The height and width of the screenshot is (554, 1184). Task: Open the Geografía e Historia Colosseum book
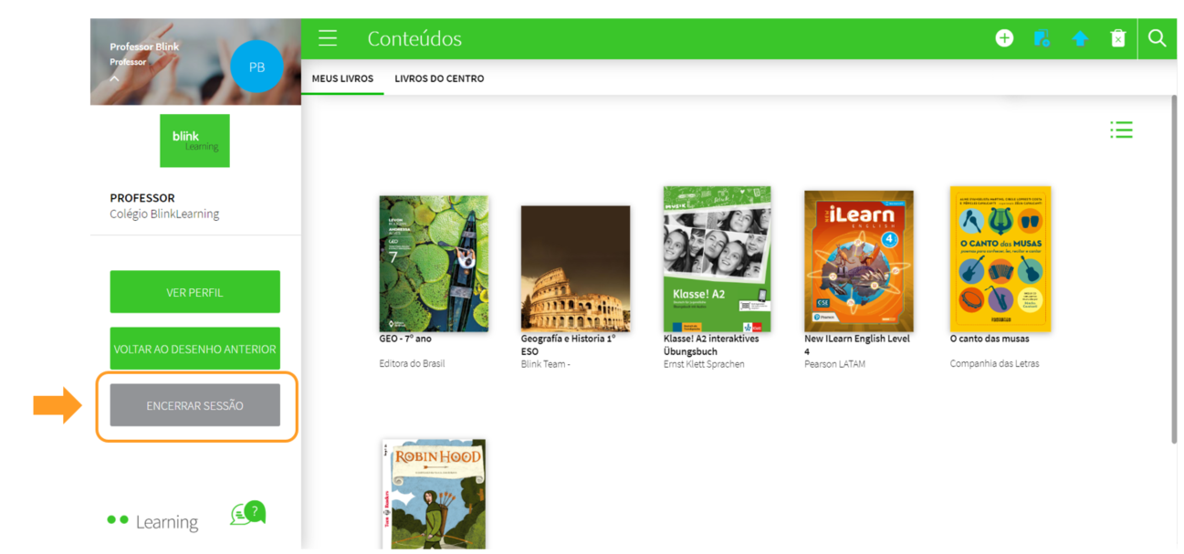(575, 268)
